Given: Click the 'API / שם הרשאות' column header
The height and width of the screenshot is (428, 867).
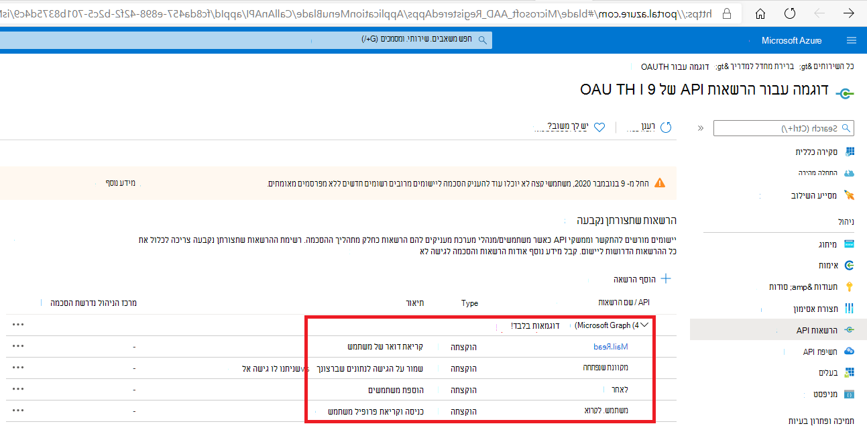Looking at the screenshot, I should tap(622, 303).
